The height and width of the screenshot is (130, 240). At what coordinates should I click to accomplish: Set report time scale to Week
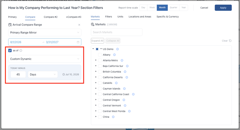152,8
